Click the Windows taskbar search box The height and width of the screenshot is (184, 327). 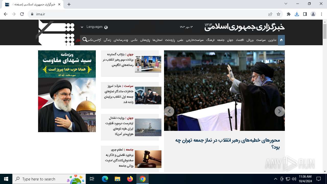49,179
